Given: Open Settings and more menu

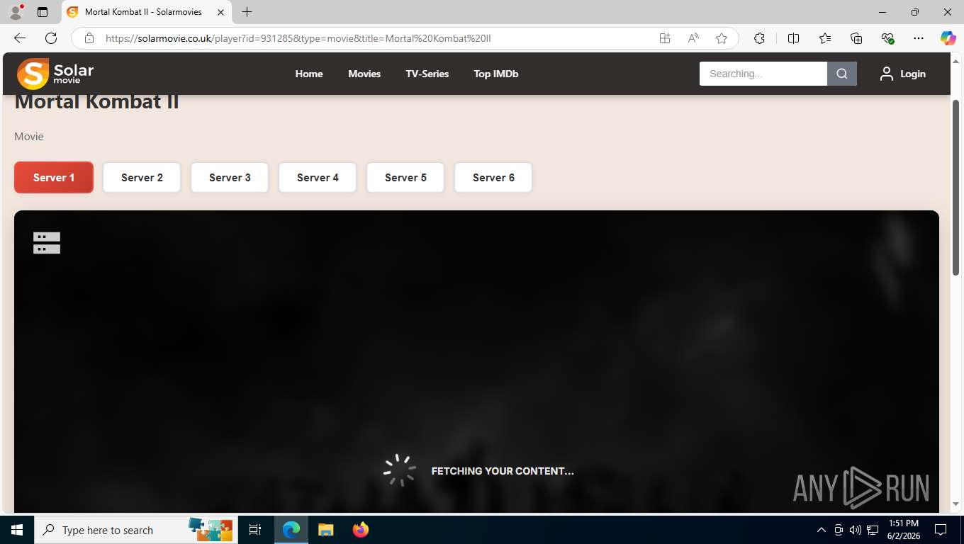Looking at the screenshot, I should (919, 38).
